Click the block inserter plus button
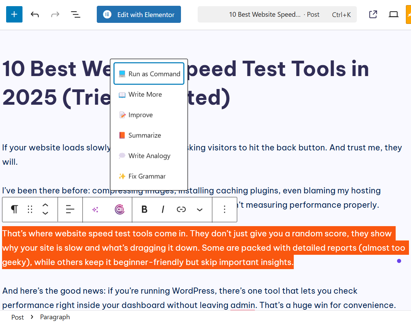Viewport: 411px width, 323px height. [x=14, y=14]
